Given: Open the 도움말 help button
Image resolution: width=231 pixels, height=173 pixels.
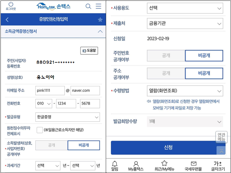Looking at the screenshot, I should click(89, 50).
